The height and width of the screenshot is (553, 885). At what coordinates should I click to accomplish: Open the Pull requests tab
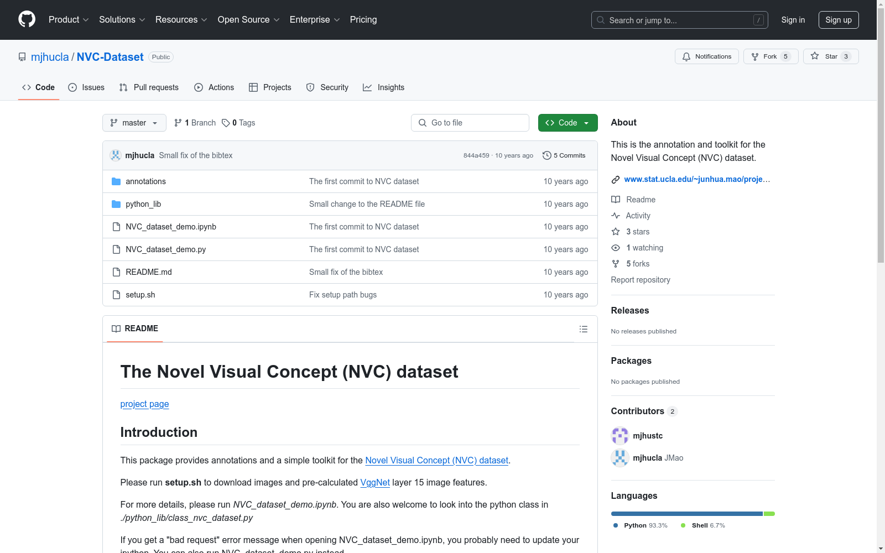point(149,87)
